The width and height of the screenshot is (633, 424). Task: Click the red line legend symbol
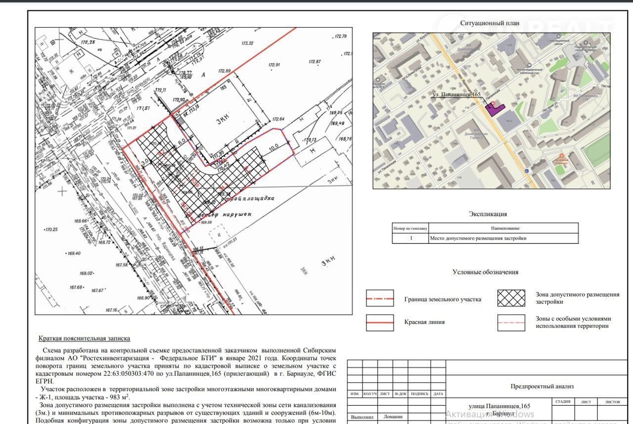(380, 322)
